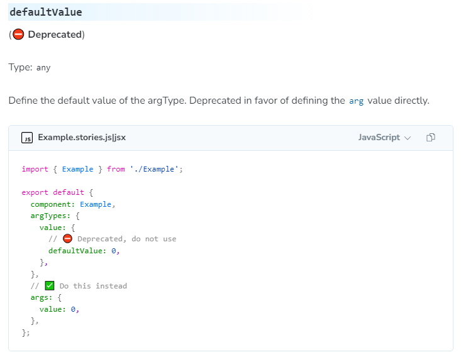Click the red Deprecated no-entry icon
461x362 pixels.
18,35
